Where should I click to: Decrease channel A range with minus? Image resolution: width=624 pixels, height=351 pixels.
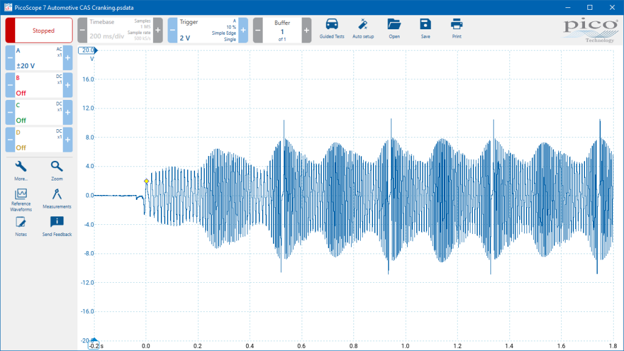tap(10, 58)
